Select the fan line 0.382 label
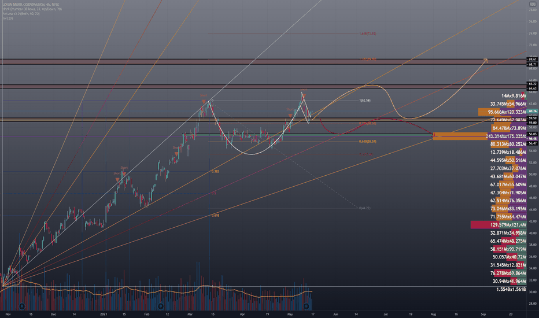Image resolution: width=539 pixels, height=318 pixels. [x=215, y=171]
